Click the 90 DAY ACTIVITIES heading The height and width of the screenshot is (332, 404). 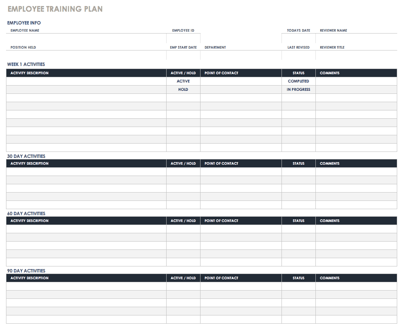pos(25,271)
